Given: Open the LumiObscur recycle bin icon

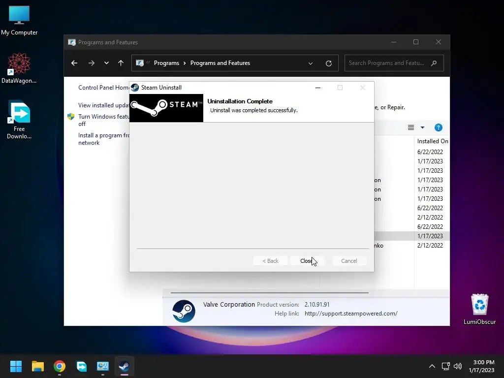Looking at the screenshot, I should click(479, 309).
